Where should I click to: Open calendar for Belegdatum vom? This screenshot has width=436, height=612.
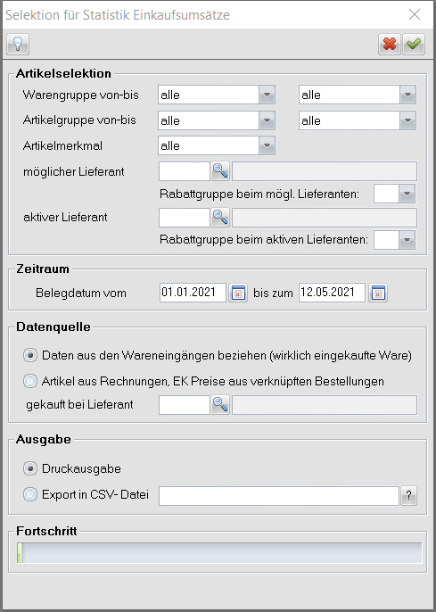click(238, 293)
